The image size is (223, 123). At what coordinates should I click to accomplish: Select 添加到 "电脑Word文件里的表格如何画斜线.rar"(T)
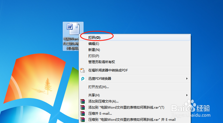(135, 107)
